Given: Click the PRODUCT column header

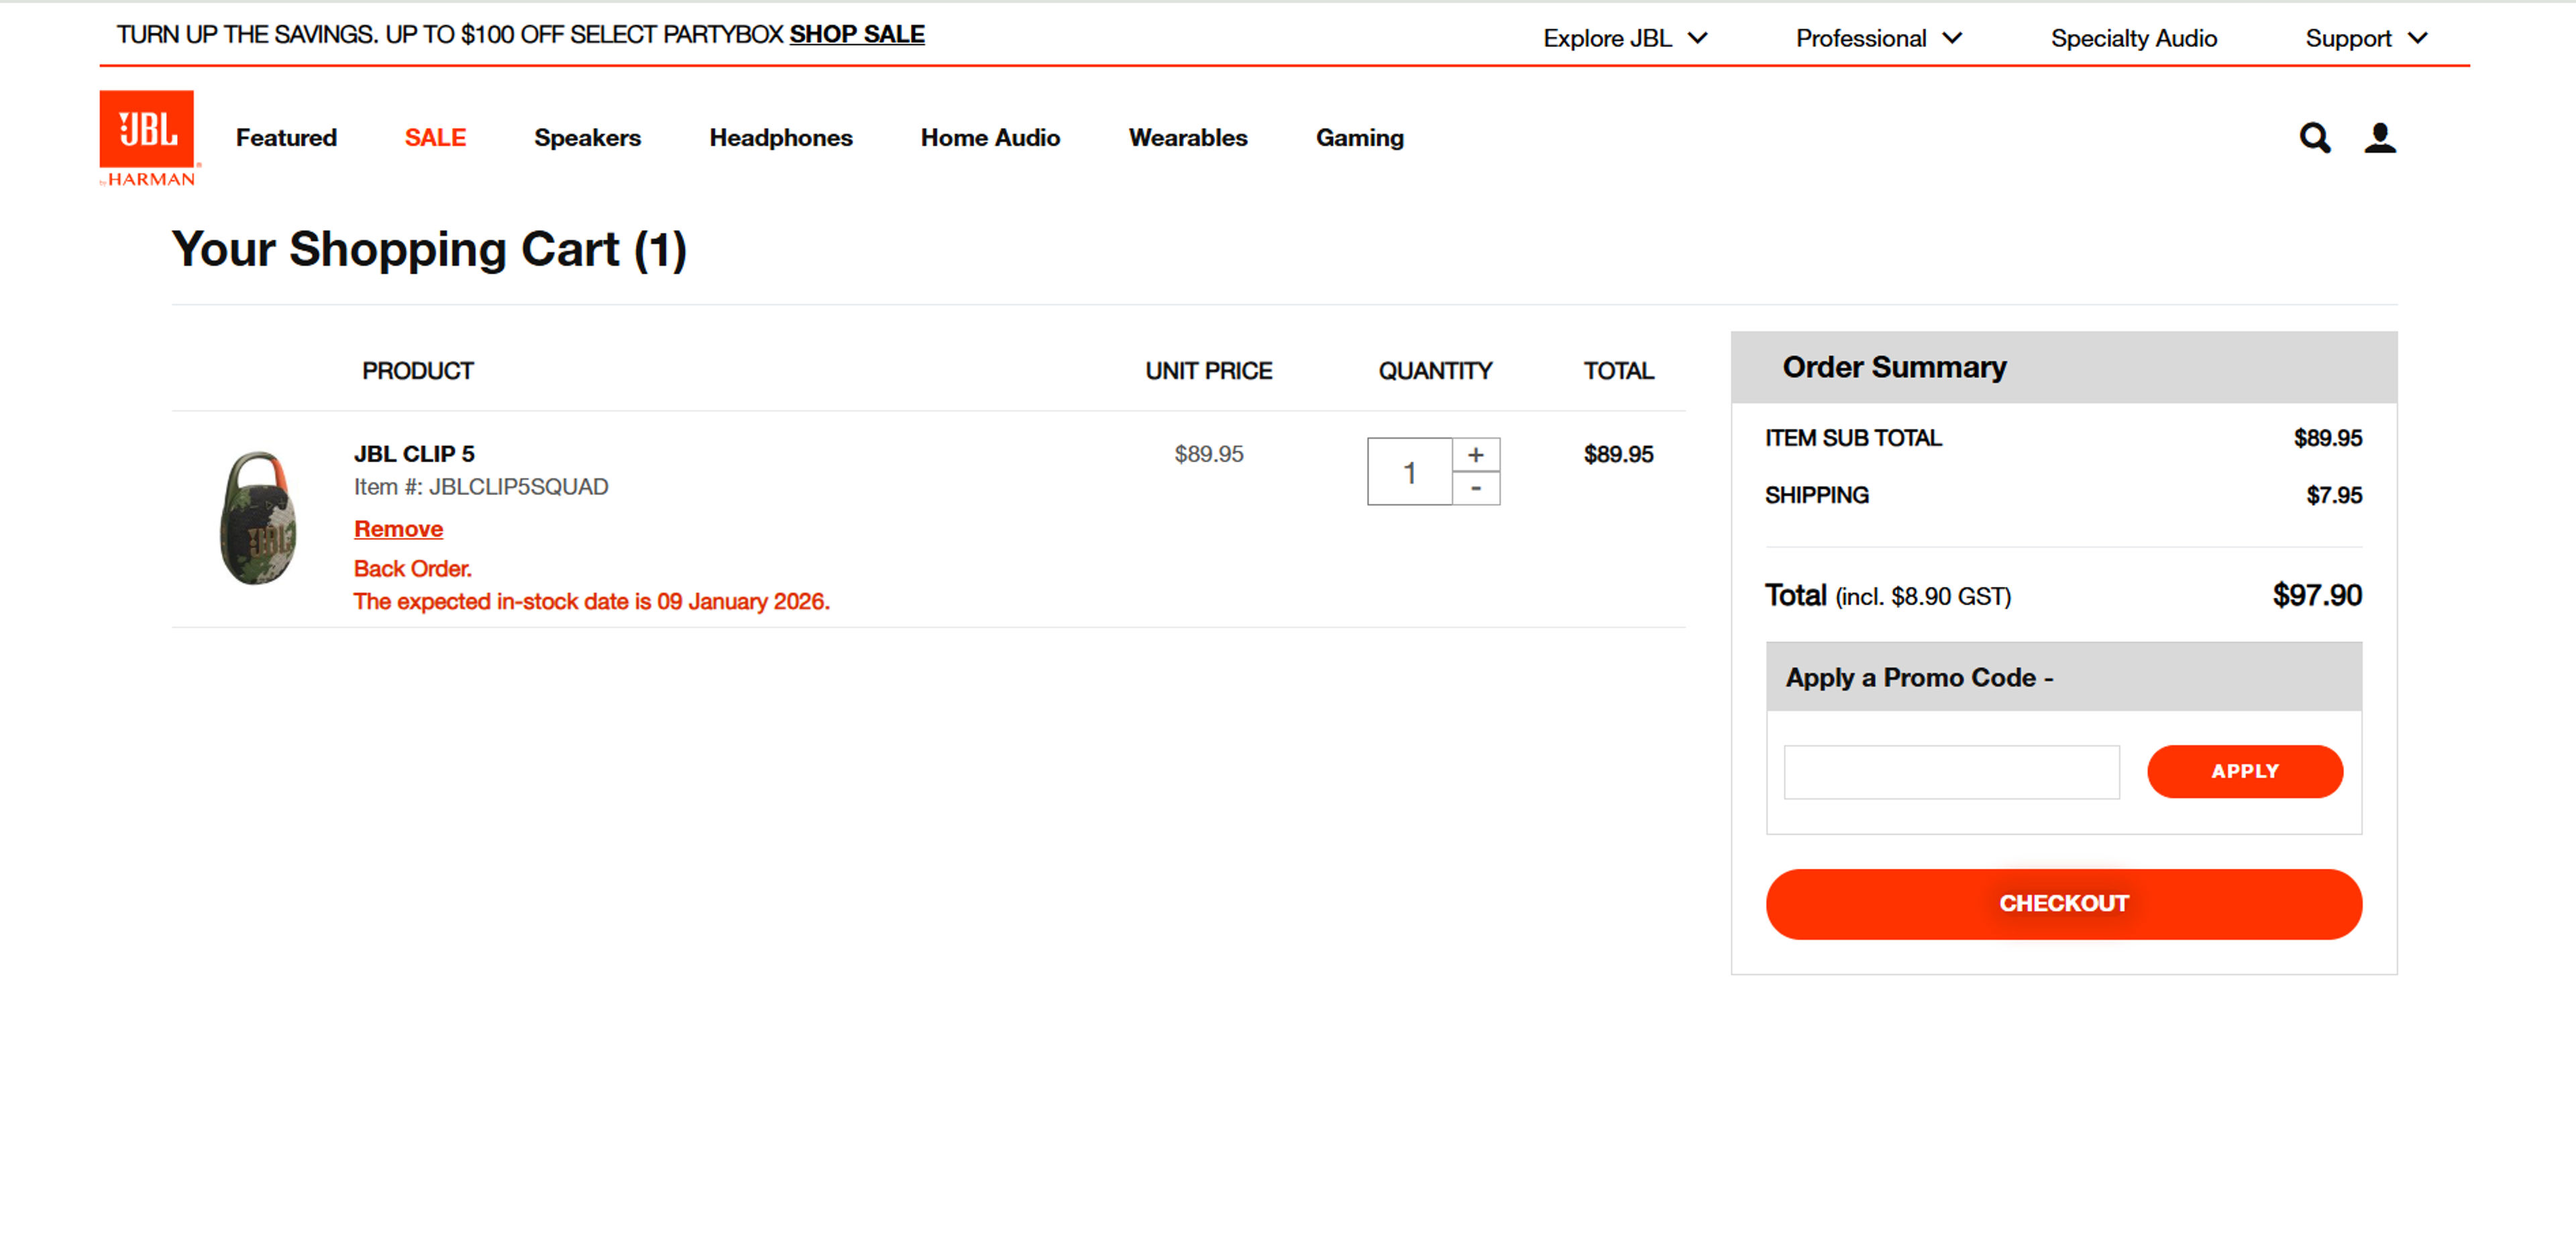Looking at the screenshot, I should (x=417, y=371).
